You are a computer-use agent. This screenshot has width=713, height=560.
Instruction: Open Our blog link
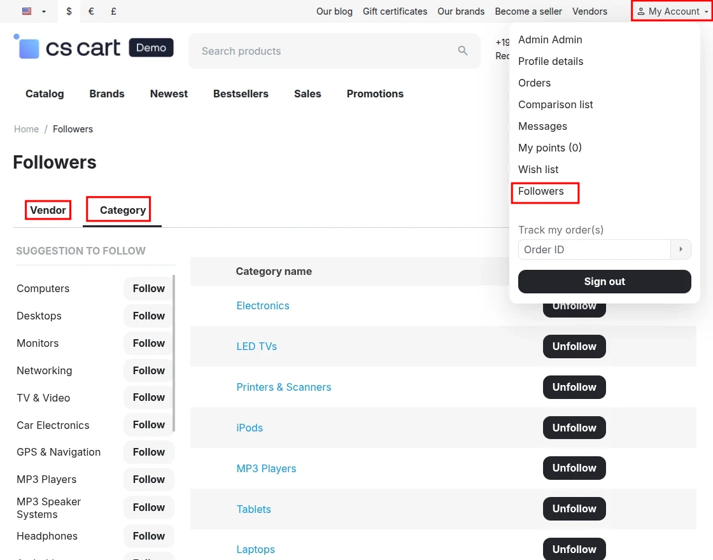pyautogui.click(x=334, y=11)
